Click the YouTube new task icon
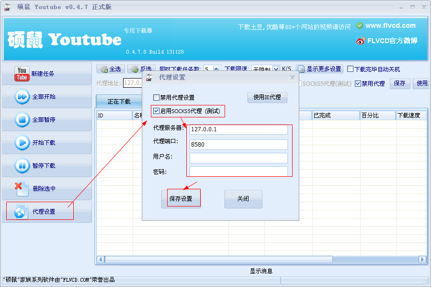This screenshot has width=431, height=287. coord(22,74)
